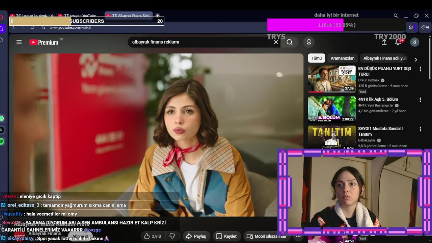Image resolution: width=432 pixels, height=243 pixels.
Task: Open the browser's tab search magnifier icon
Action: click(396, 16)
